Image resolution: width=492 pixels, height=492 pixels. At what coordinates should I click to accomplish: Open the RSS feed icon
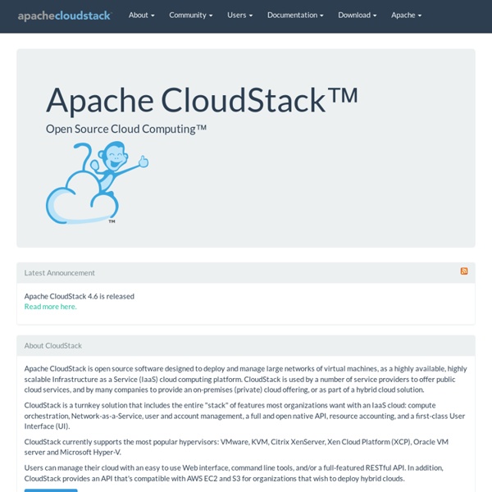click(464, 271)
